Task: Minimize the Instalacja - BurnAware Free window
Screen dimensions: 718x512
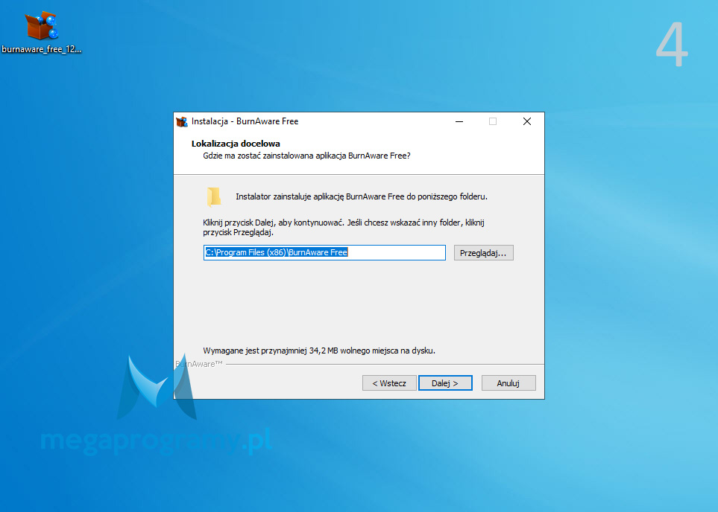Action: 459,121
